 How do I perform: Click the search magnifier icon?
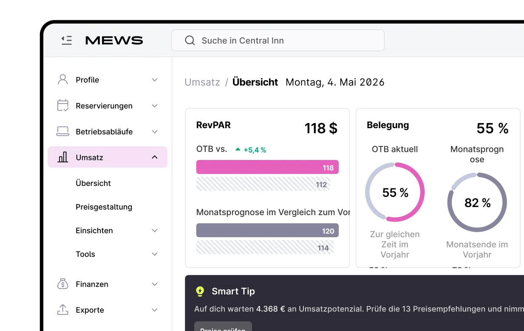(x=190, y=40)
